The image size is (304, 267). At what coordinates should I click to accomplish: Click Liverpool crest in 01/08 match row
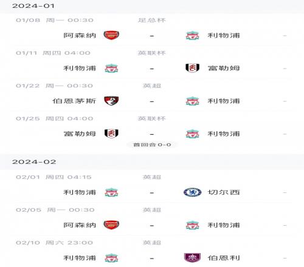[192, 35]
